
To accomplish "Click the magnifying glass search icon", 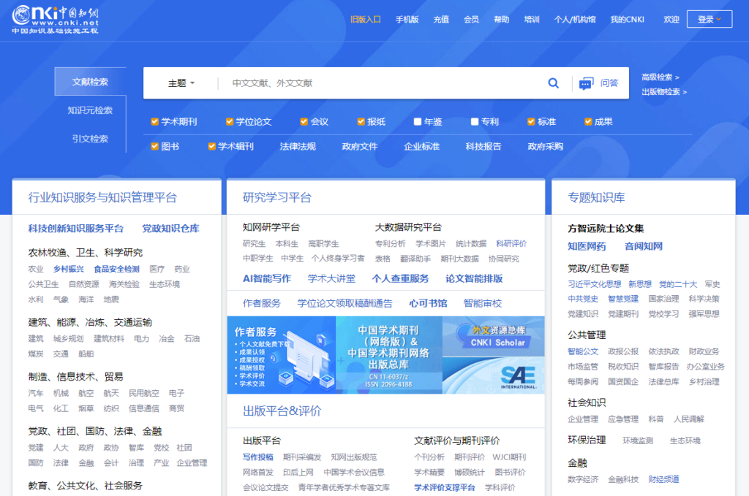I will 554,83.
